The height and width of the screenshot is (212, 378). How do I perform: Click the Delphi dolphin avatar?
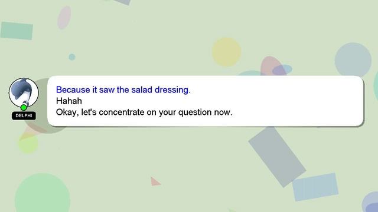pyautogui.click(x=24, y=92)
